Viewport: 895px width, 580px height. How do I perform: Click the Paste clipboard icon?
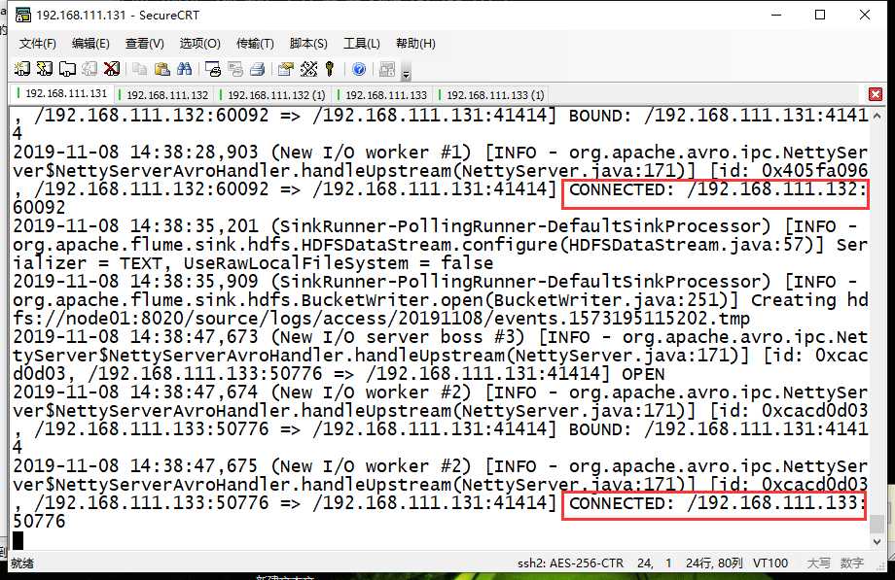tap(162, 69)
